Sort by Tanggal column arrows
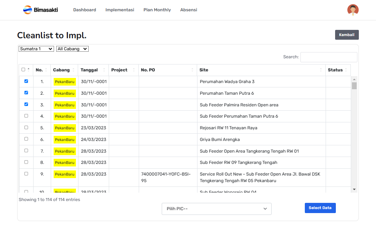The width and height of the screenshot is (376, 228). [x=104, y=70]
